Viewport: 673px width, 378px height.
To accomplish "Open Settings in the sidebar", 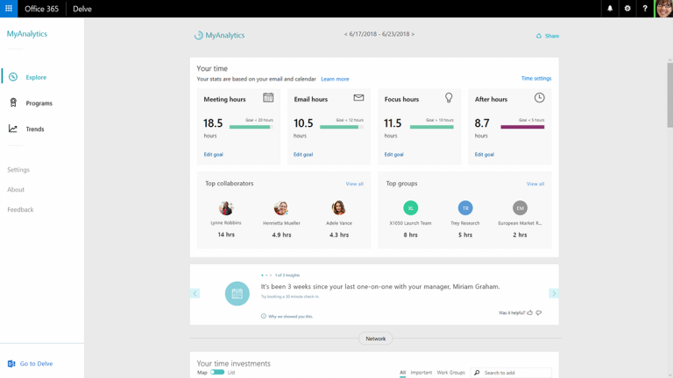I will click(18, 170).
